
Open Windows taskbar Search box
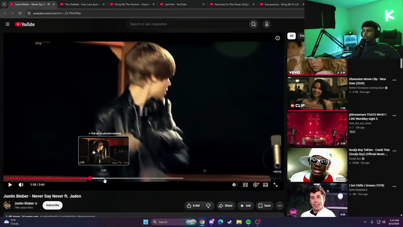click(173, 222)
